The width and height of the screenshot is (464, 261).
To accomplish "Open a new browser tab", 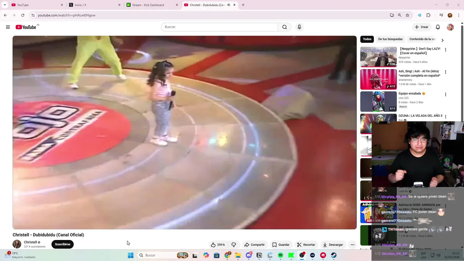I will (243, 5).
